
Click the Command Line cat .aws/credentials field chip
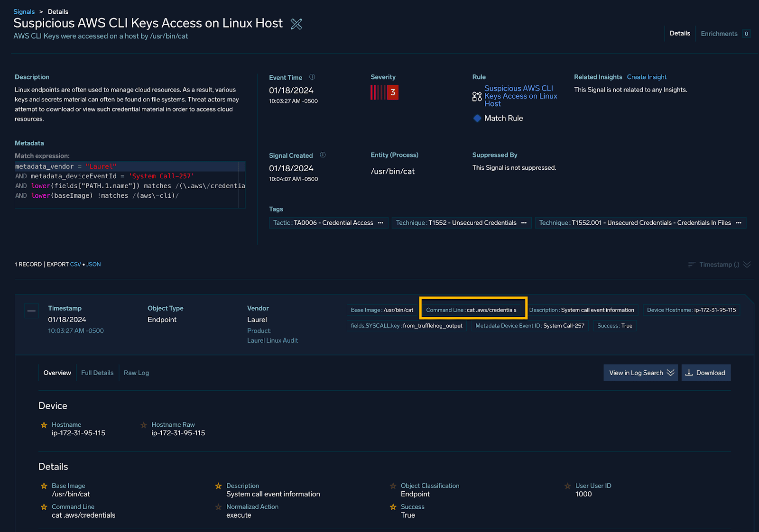(471, 310)
